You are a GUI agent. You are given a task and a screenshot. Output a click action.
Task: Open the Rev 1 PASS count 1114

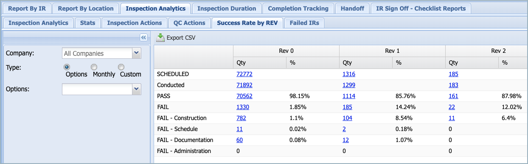(x=349, y=96)
